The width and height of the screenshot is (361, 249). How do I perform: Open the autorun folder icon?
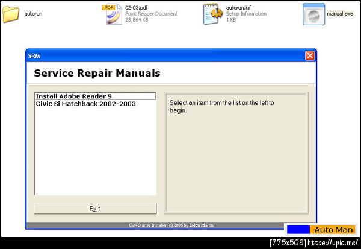pos(11,14)
